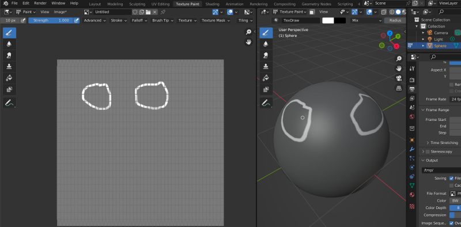Open the Brush Tip dropdown

click(163, 21)
